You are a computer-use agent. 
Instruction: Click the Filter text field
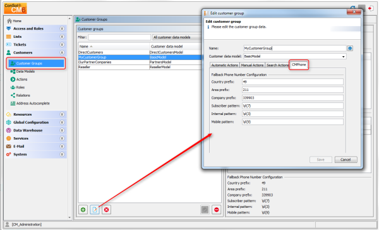coord(119,37)
